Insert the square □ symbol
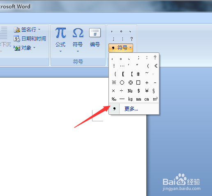The width and height of the screenshot is (212, 196). [x=138, y=83]
